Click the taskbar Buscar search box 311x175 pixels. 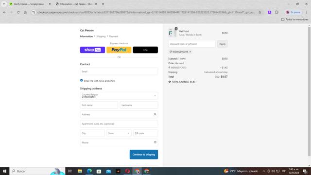pos(37,171)
